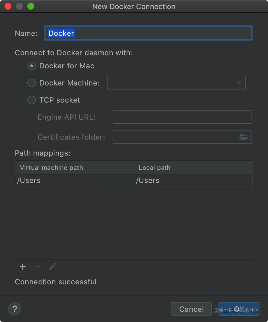
Task: Select the Docker Machine radio button
Action: pos(32,83)
